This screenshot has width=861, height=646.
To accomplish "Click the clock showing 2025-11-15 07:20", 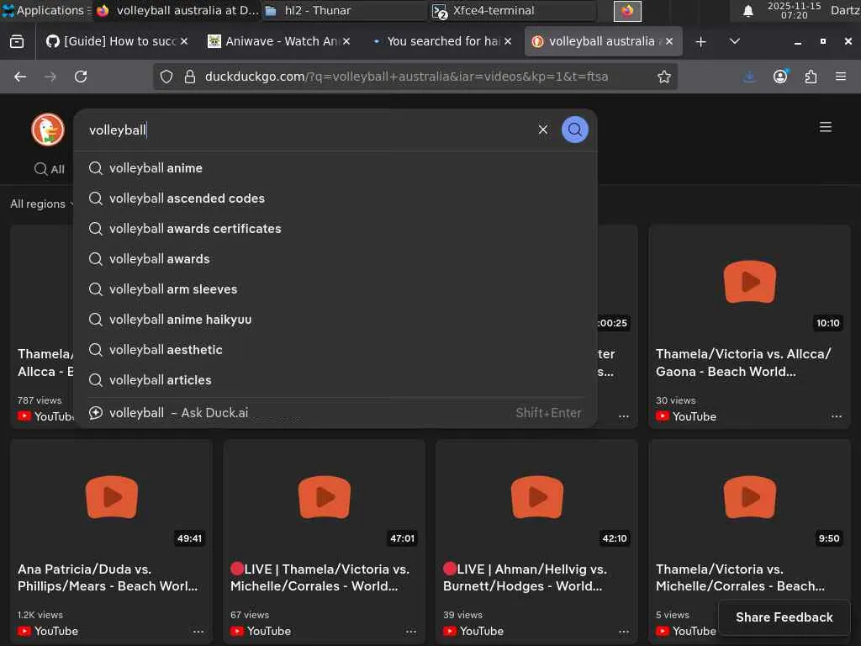I will [794, 10].
